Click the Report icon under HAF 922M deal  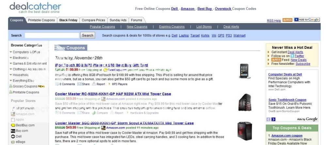click(x=112, y=112)
